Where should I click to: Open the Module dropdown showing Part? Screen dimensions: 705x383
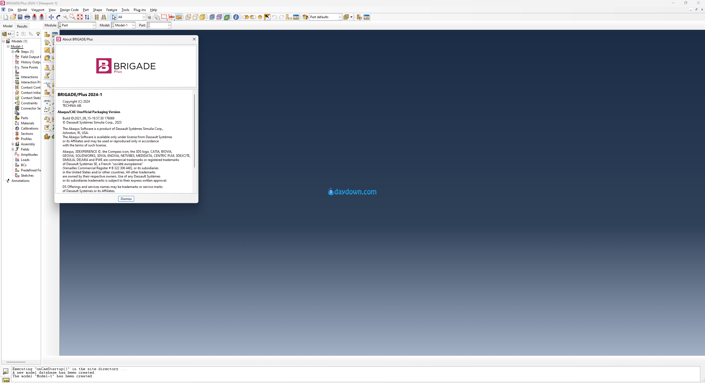click(94, 25)
